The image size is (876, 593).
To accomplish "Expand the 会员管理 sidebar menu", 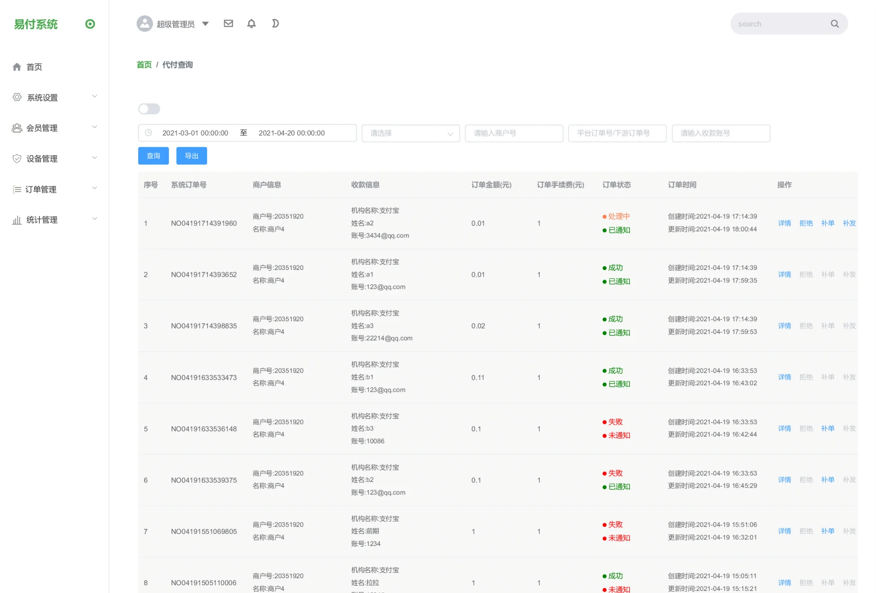I will pos(41,127).
